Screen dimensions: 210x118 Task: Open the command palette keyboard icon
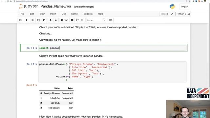click(111, 20)
